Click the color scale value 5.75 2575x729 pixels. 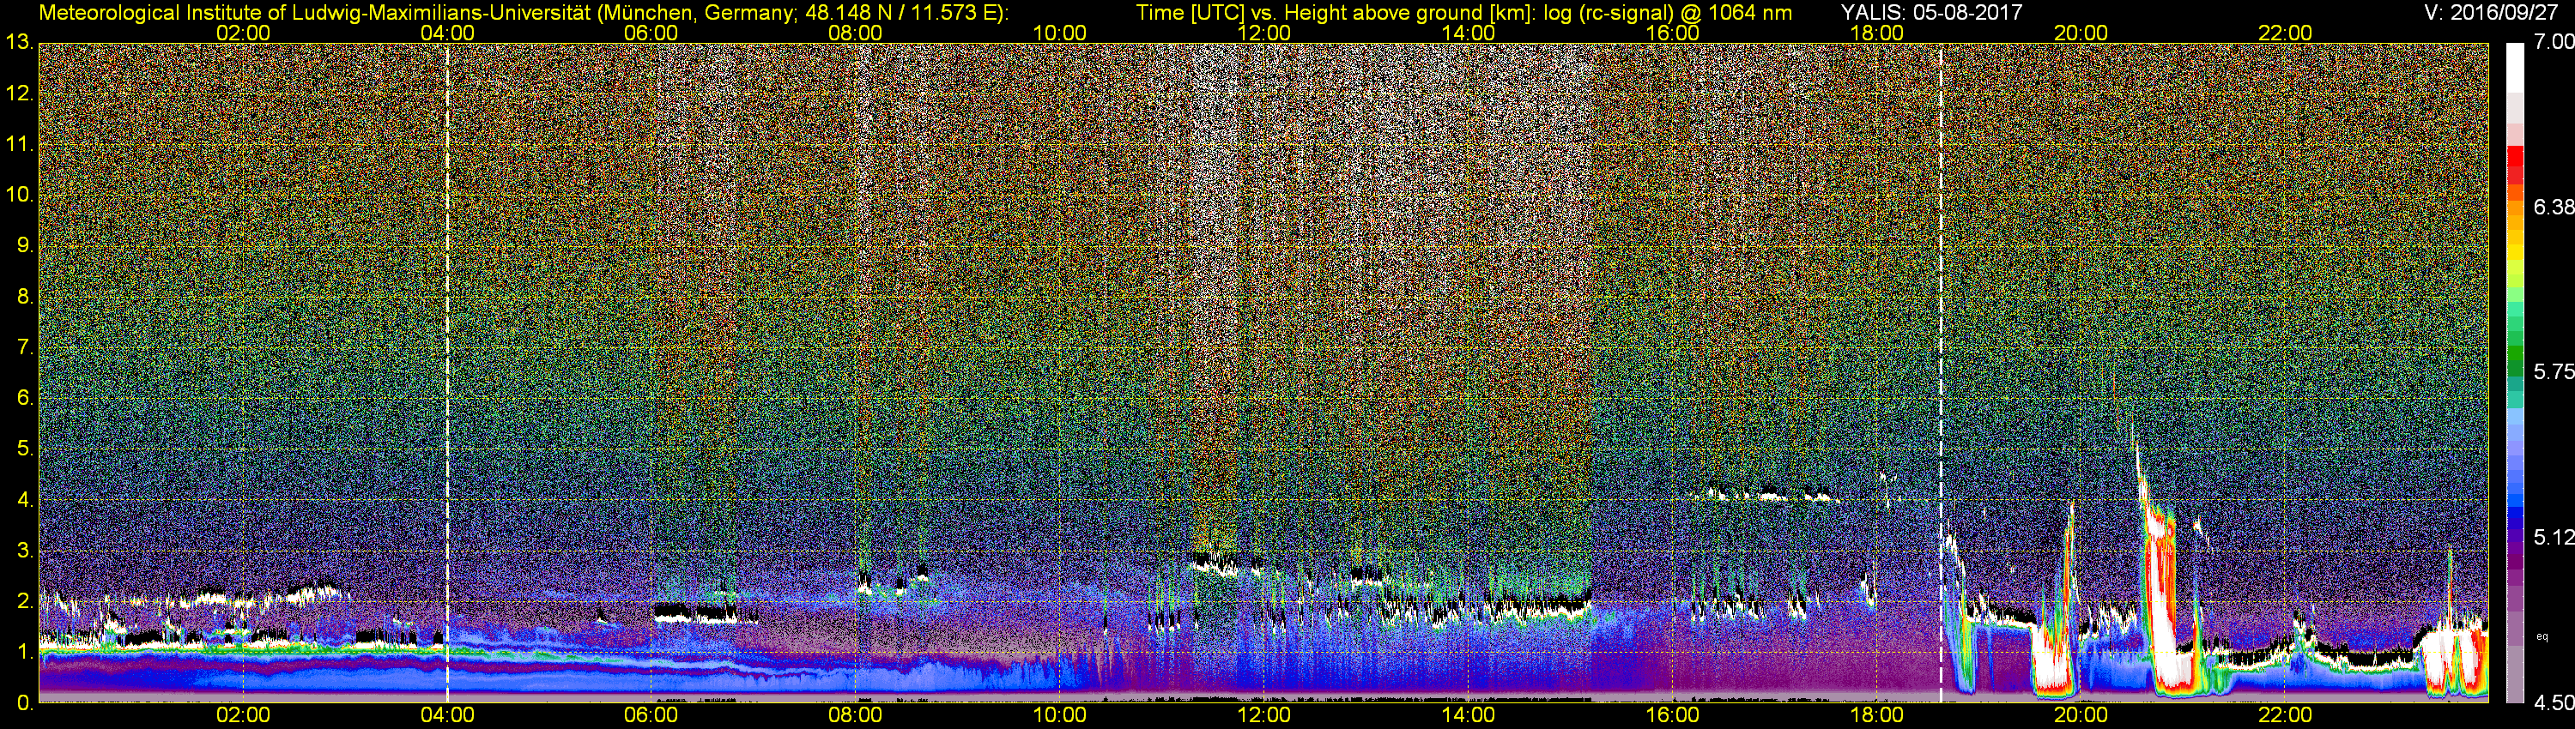(2553, 371)
